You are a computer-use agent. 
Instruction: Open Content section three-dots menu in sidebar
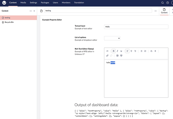[31, 11]
